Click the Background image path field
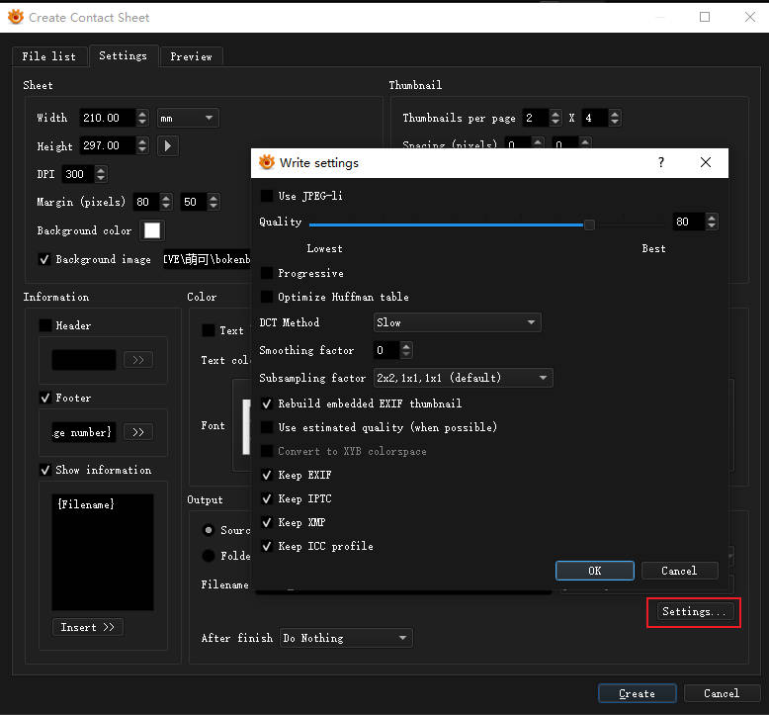 pyautogui.click(x=206, y=260)
